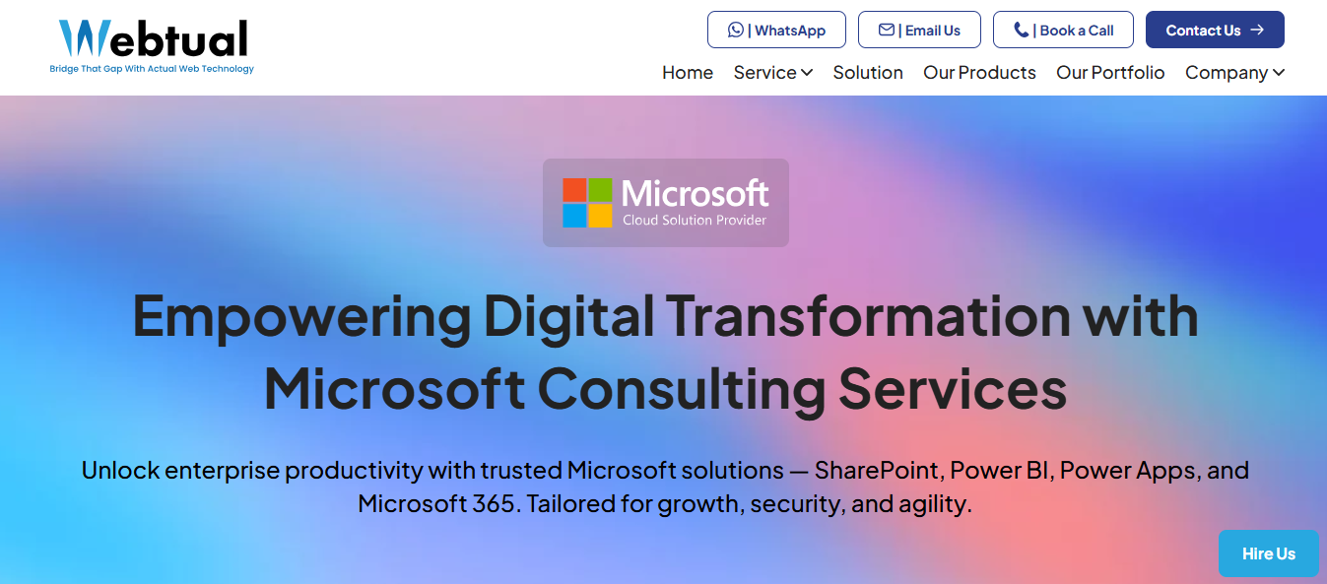
Task: Click the Bridge That Gap tagline
Action: pyautogui.click(x=152, y=69)
